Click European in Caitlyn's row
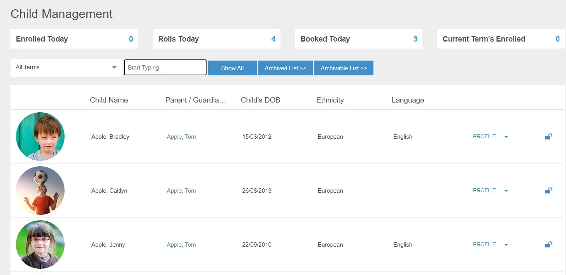This screenshot has width=566, height=275. tap(330, 191)
